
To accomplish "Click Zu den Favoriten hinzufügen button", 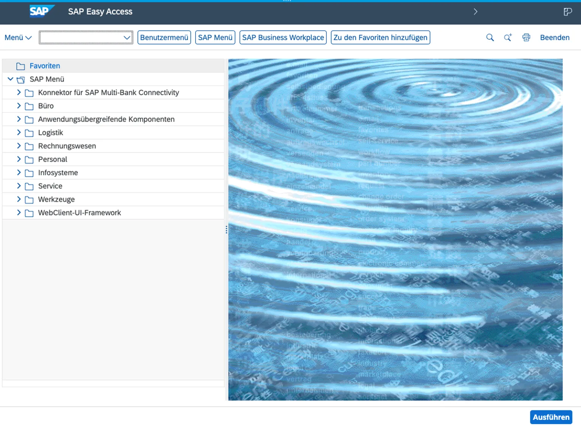I will pyautogui.click(x=380, y=37).
